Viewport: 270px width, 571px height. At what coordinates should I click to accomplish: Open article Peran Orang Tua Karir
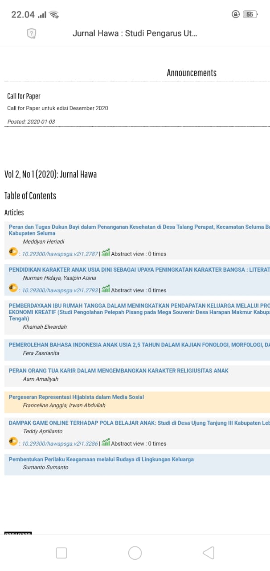[x=119, y=371]
